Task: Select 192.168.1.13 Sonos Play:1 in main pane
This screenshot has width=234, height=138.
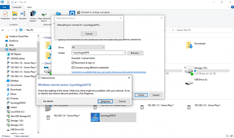Action: tap(204, 107)
